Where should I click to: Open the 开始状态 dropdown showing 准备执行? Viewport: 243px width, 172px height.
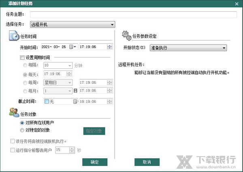pos(188,48)
